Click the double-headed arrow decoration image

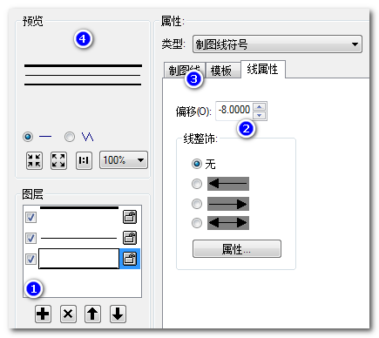[x=228, y=223]
